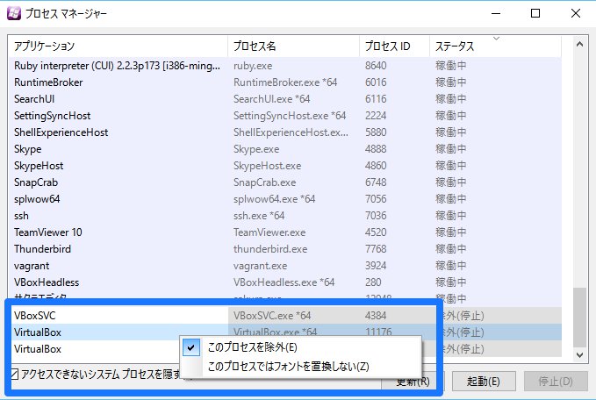596x400 pixels.
Task: Click process name vagrant.exe
Action: point(261,266)
